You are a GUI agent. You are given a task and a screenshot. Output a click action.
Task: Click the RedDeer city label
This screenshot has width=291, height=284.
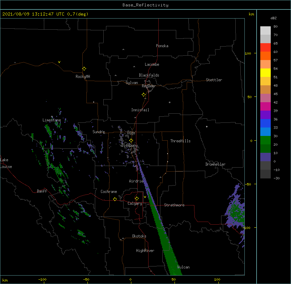click(x=149, y=86)
